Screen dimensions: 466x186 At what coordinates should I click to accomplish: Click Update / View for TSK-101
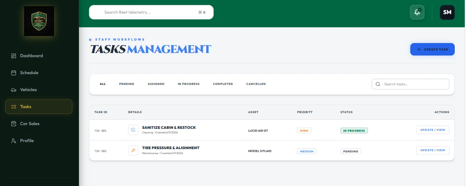[433, 130]
